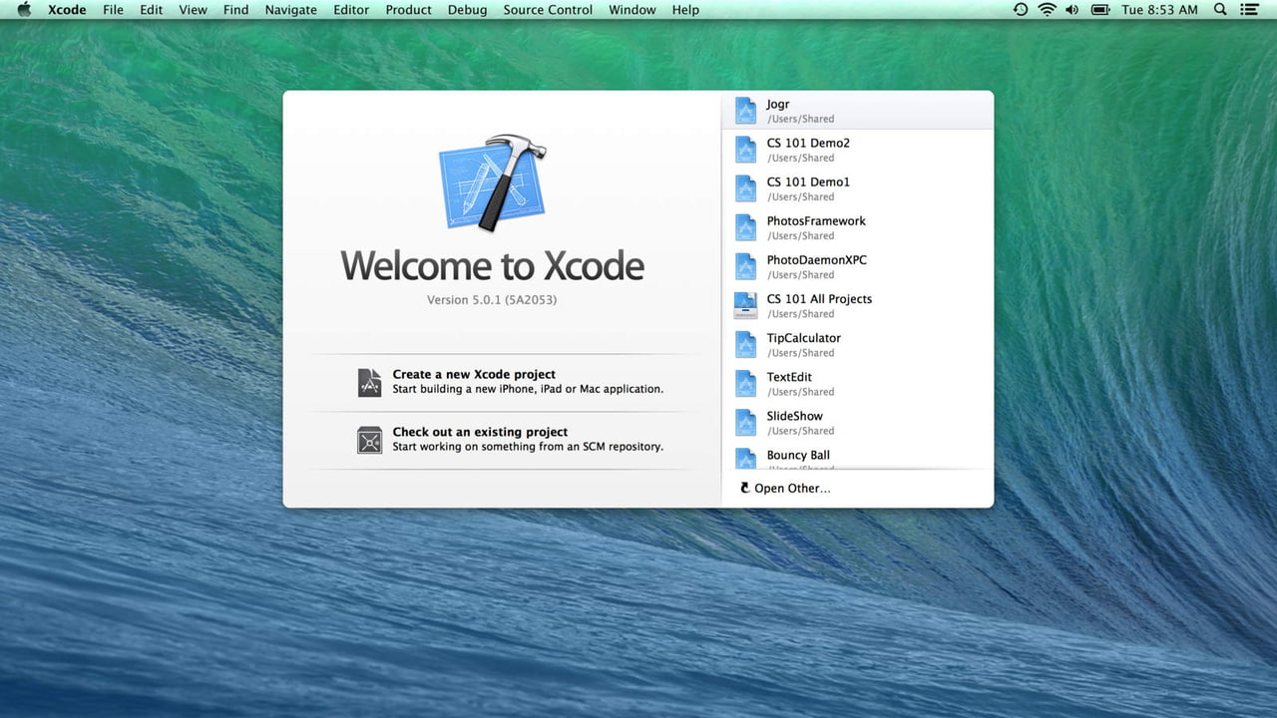
Task: Open the Source Control menu
Action: [548, 10]
